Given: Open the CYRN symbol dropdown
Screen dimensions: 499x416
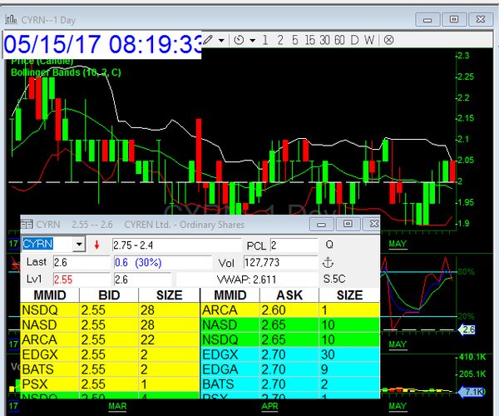Looking at the screenshot, I should tap(79, 245).
